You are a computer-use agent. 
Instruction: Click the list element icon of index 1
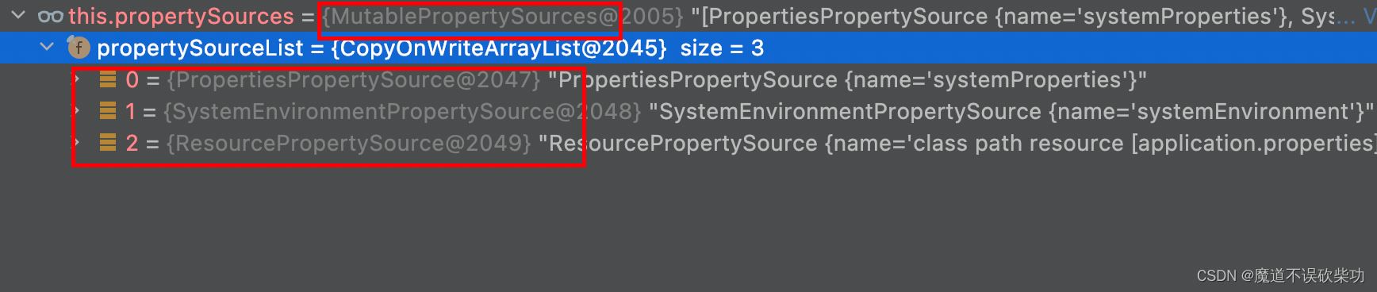(108, 111)
